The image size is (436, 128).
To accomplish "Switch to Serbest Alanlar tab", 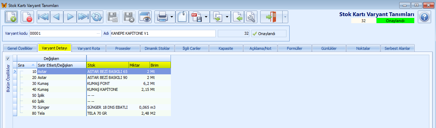I will [397, 48].
